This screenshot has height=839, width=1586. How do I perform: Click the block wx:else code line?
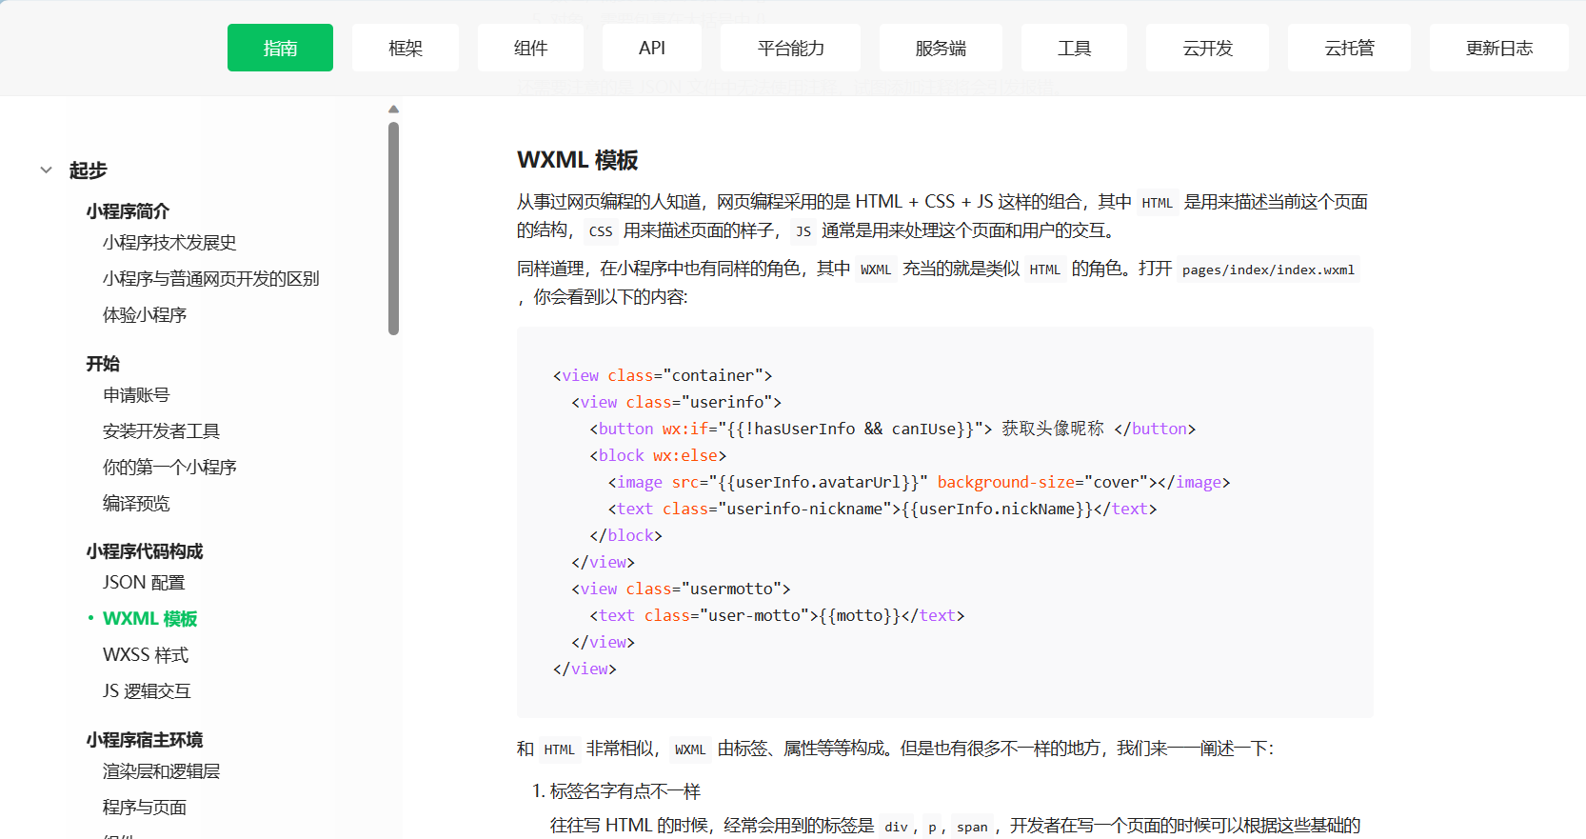point(658,455)
